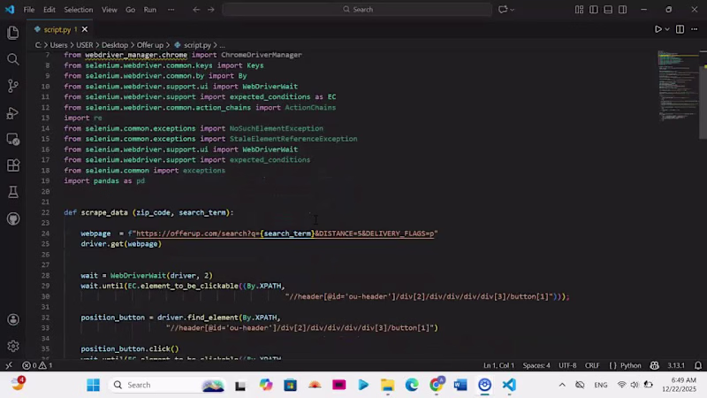Viewport: 707px width, 398px height.
Task: Click the taskbar Search box
Action: click(166, 385)
